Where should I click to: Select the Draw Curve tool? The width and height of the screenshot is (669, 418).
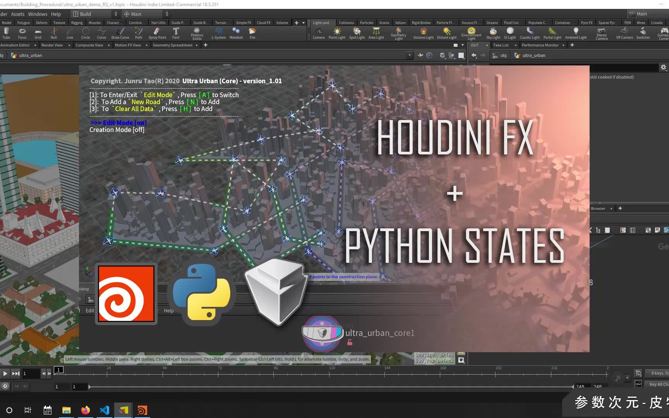(x=120, y=33)
